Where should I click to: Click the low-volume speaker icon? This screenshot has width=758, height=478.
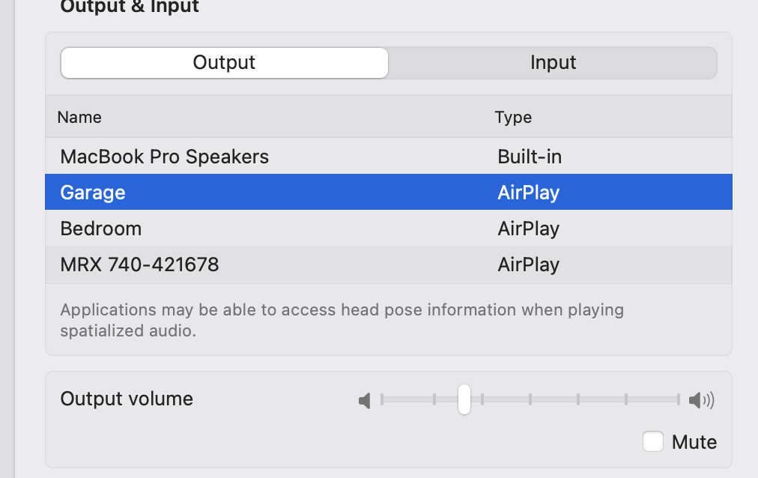click(365, 402)
